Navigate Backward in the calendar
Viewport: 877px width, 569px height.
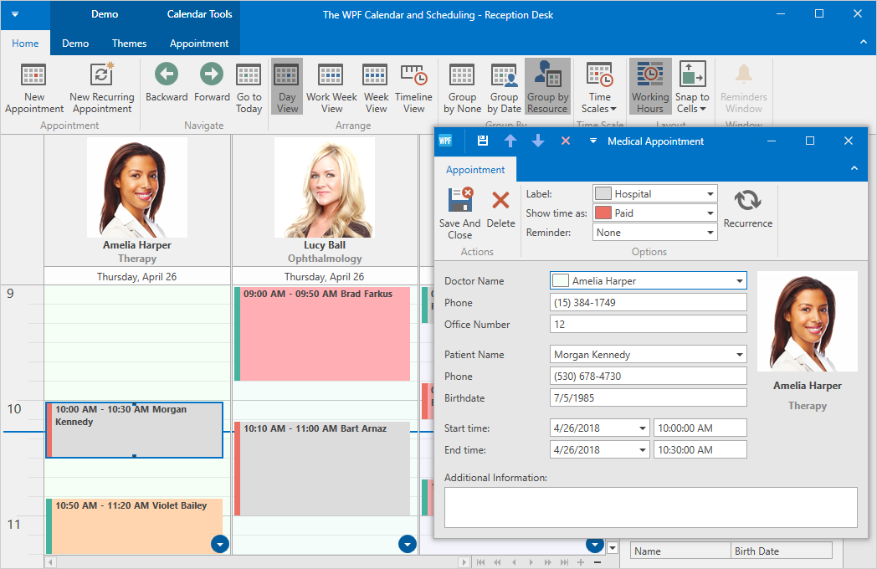[x=167, y=75]
